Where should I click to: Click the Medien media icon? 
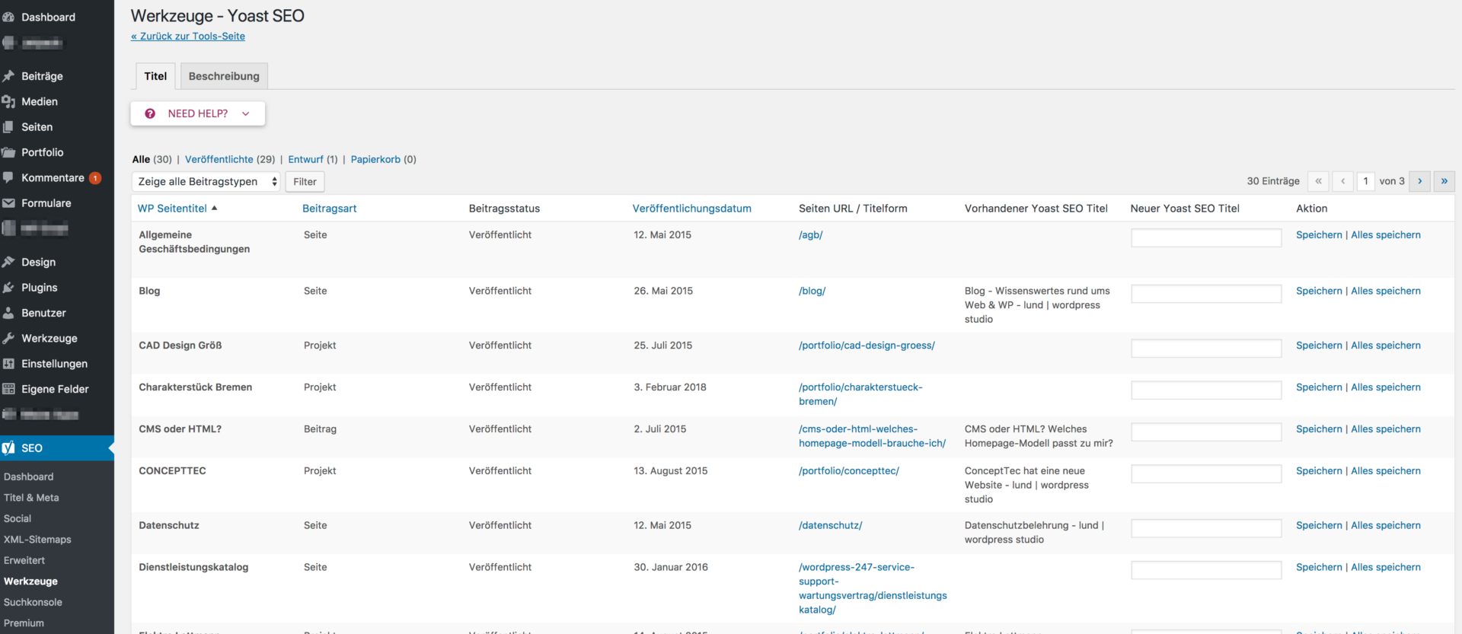point(8,101)
